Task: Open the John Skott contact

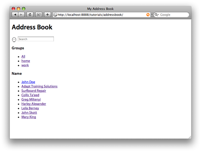Action: click(x=29, y=113)
